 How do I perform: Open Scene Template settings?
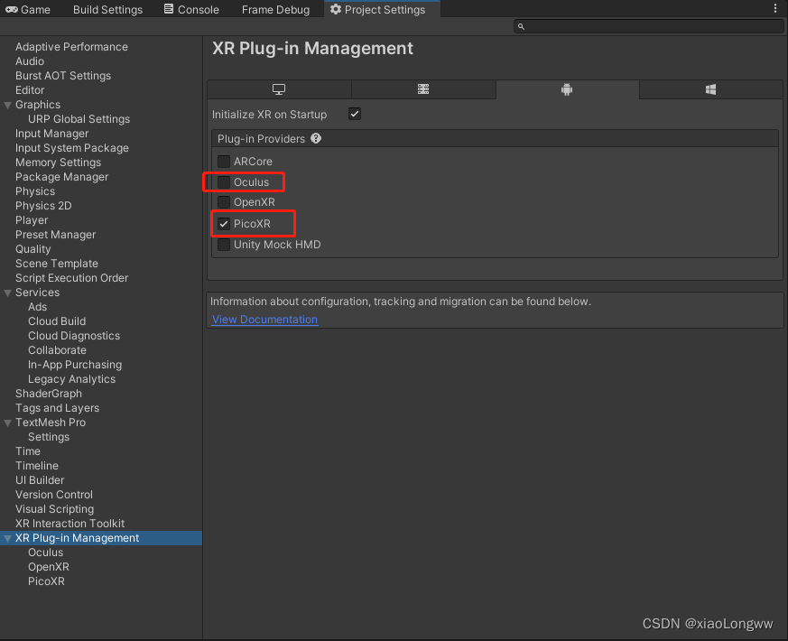point(57,264)
